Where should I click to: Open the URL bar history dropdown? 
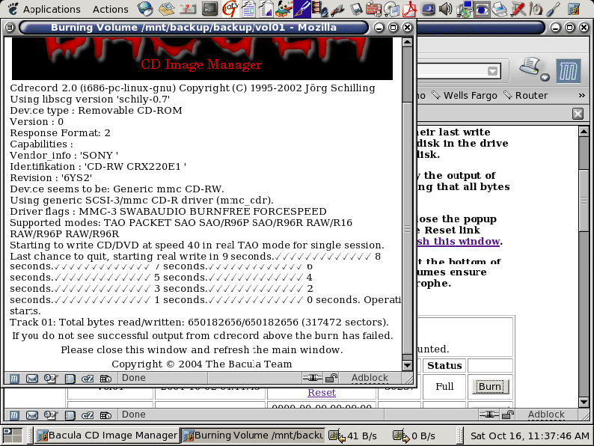point(493,71)
